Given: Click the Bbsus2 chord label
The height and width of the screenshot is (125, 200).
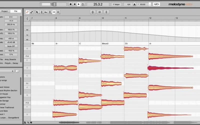Looking at the screenshot, I should [105, 43].
